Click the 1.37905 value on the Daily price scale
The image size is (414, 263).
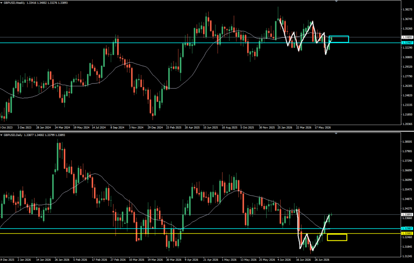[408, 151]
